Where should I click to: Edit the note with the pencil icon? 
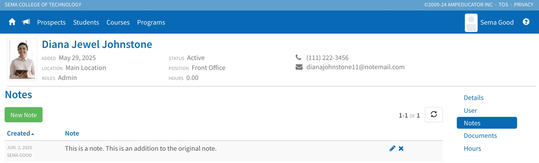click(392, 148)
